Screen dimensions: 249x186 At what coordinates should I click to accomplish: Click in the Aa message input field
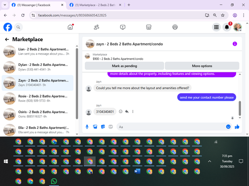[171, 127]
